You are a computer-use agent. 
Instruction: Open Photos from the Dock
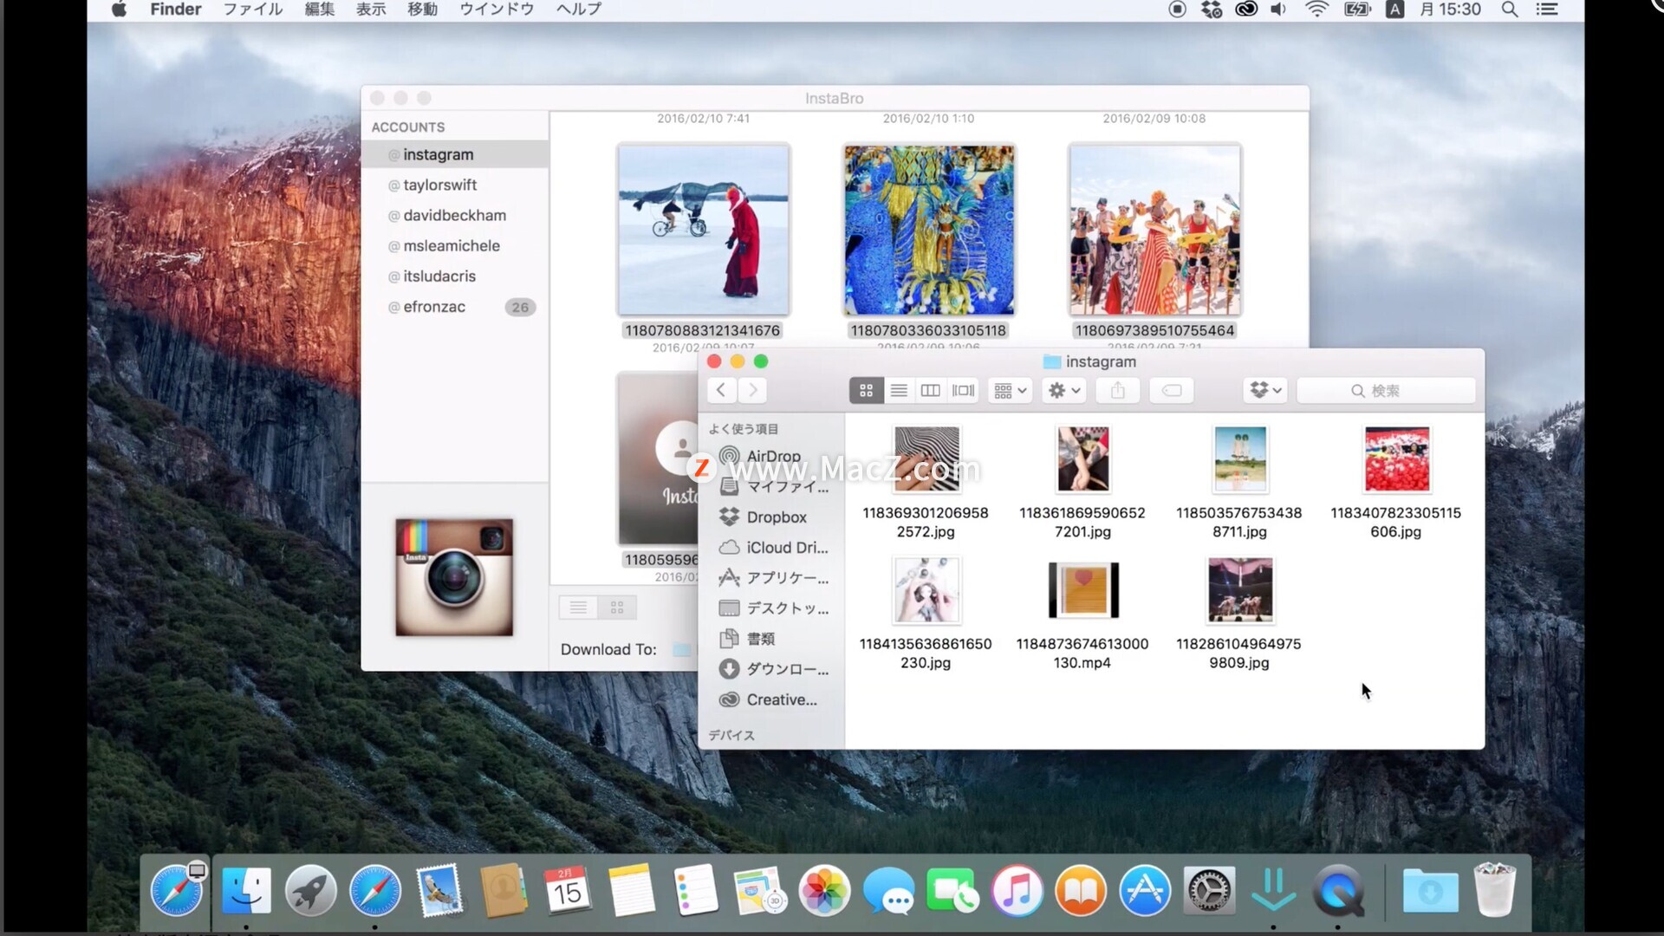coord(824,890)
